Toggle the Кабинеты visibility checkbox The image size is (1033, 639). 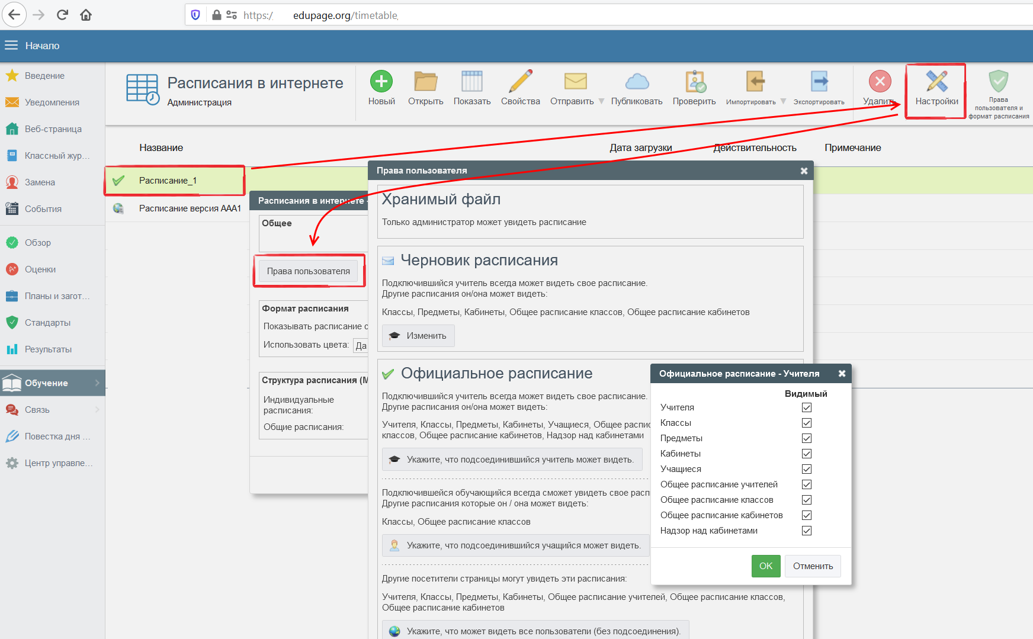(x=806, y=454)
